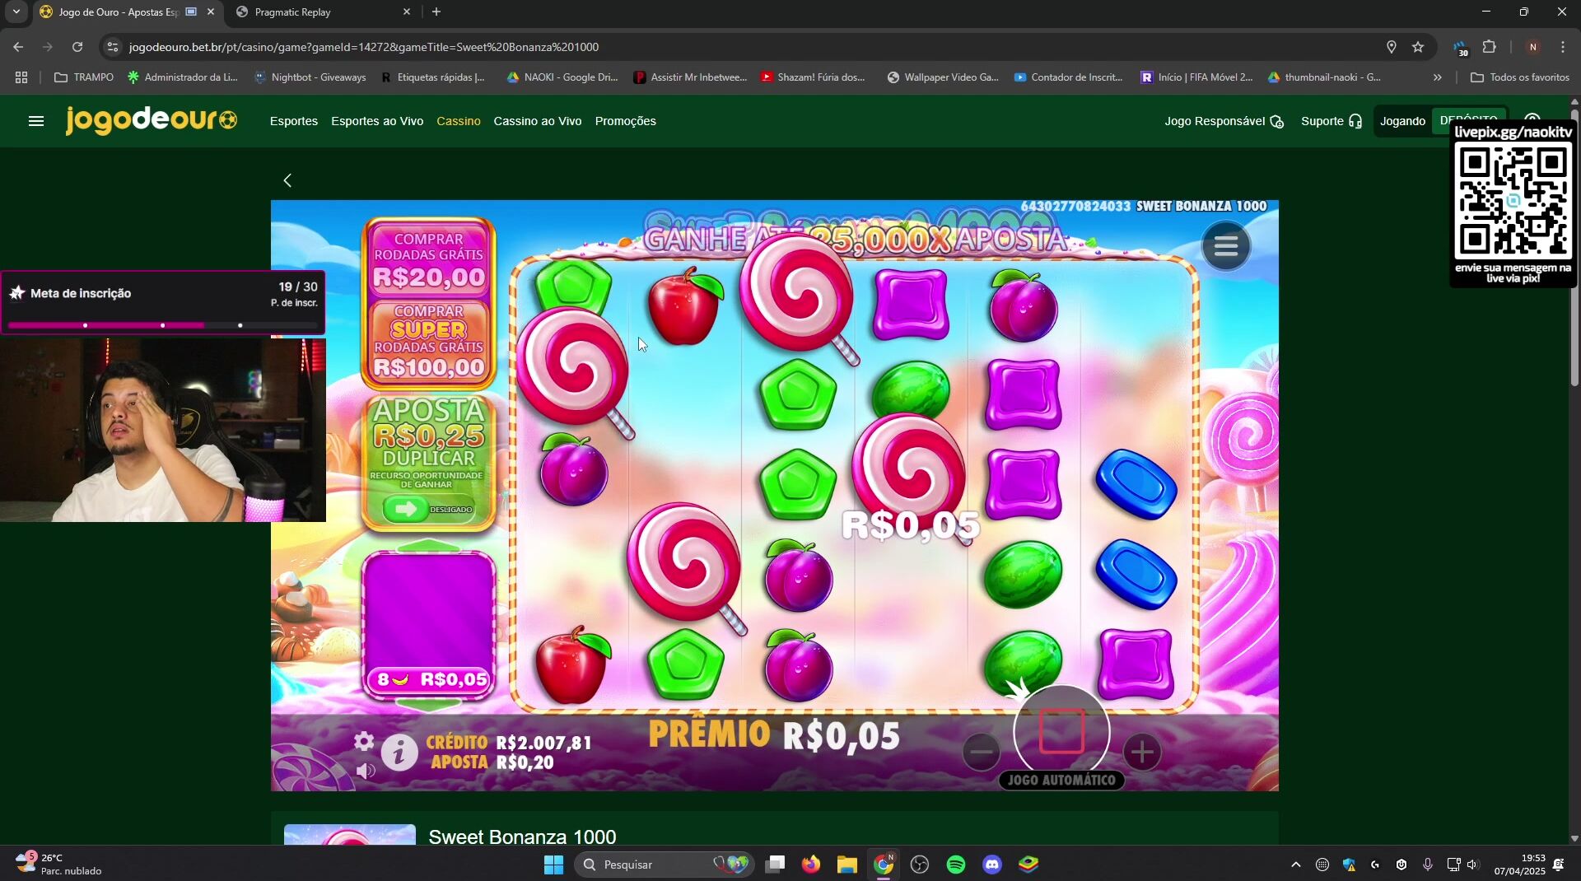This screenshot has width=1581, height=881.
Task: Open File Explorer from the taskbar
Action: pos(847,865)
